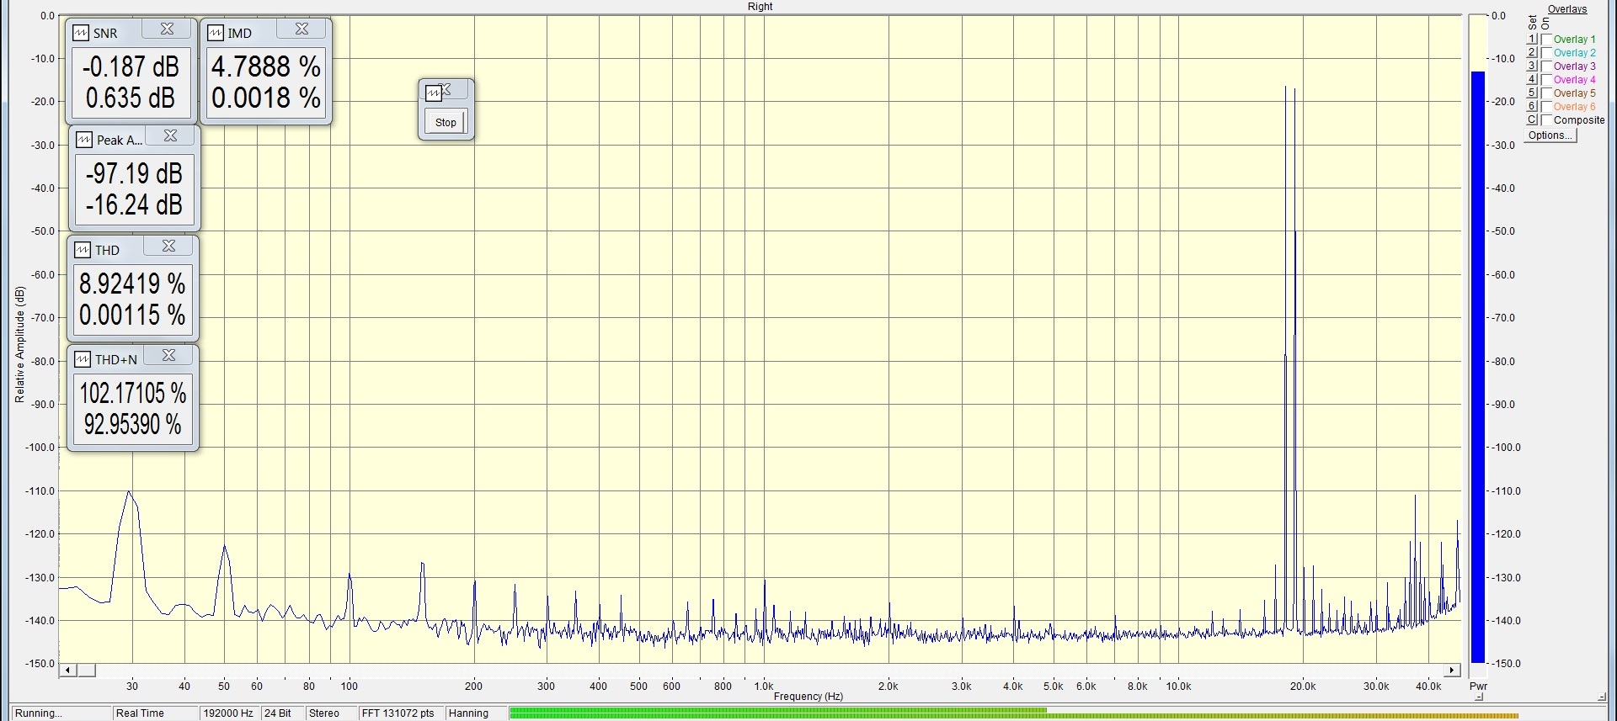The width and height of the screenshot is (1617, 721).
Task: Click the Pwr label under the meter
Action: [1478, 686]
